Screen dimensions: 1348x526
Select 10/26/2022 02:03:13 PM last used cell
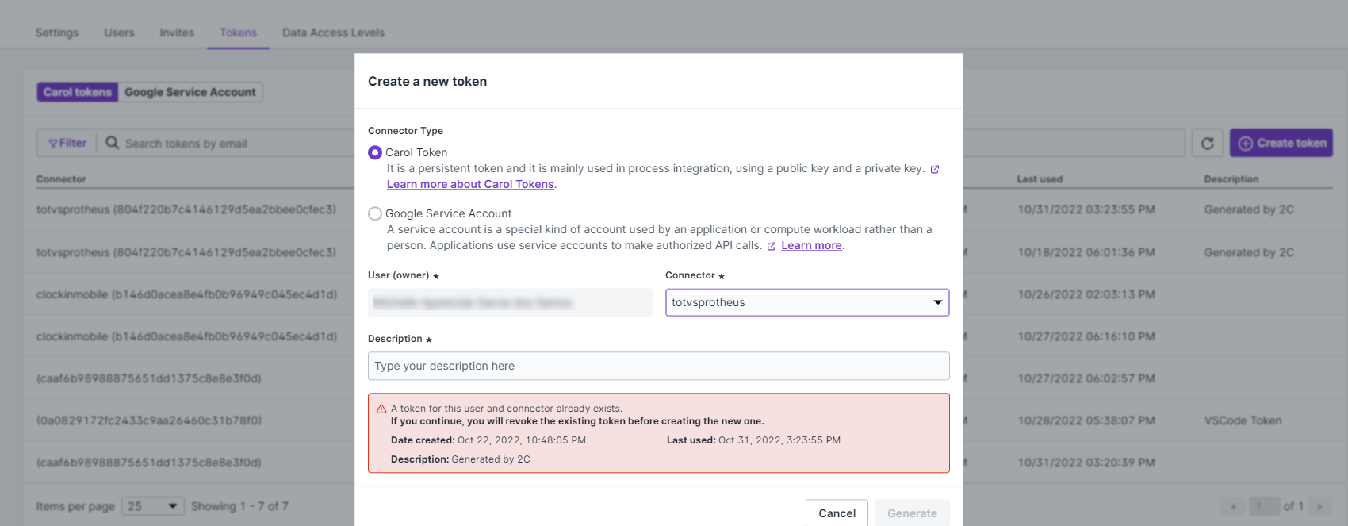[x=1086, y=294]
